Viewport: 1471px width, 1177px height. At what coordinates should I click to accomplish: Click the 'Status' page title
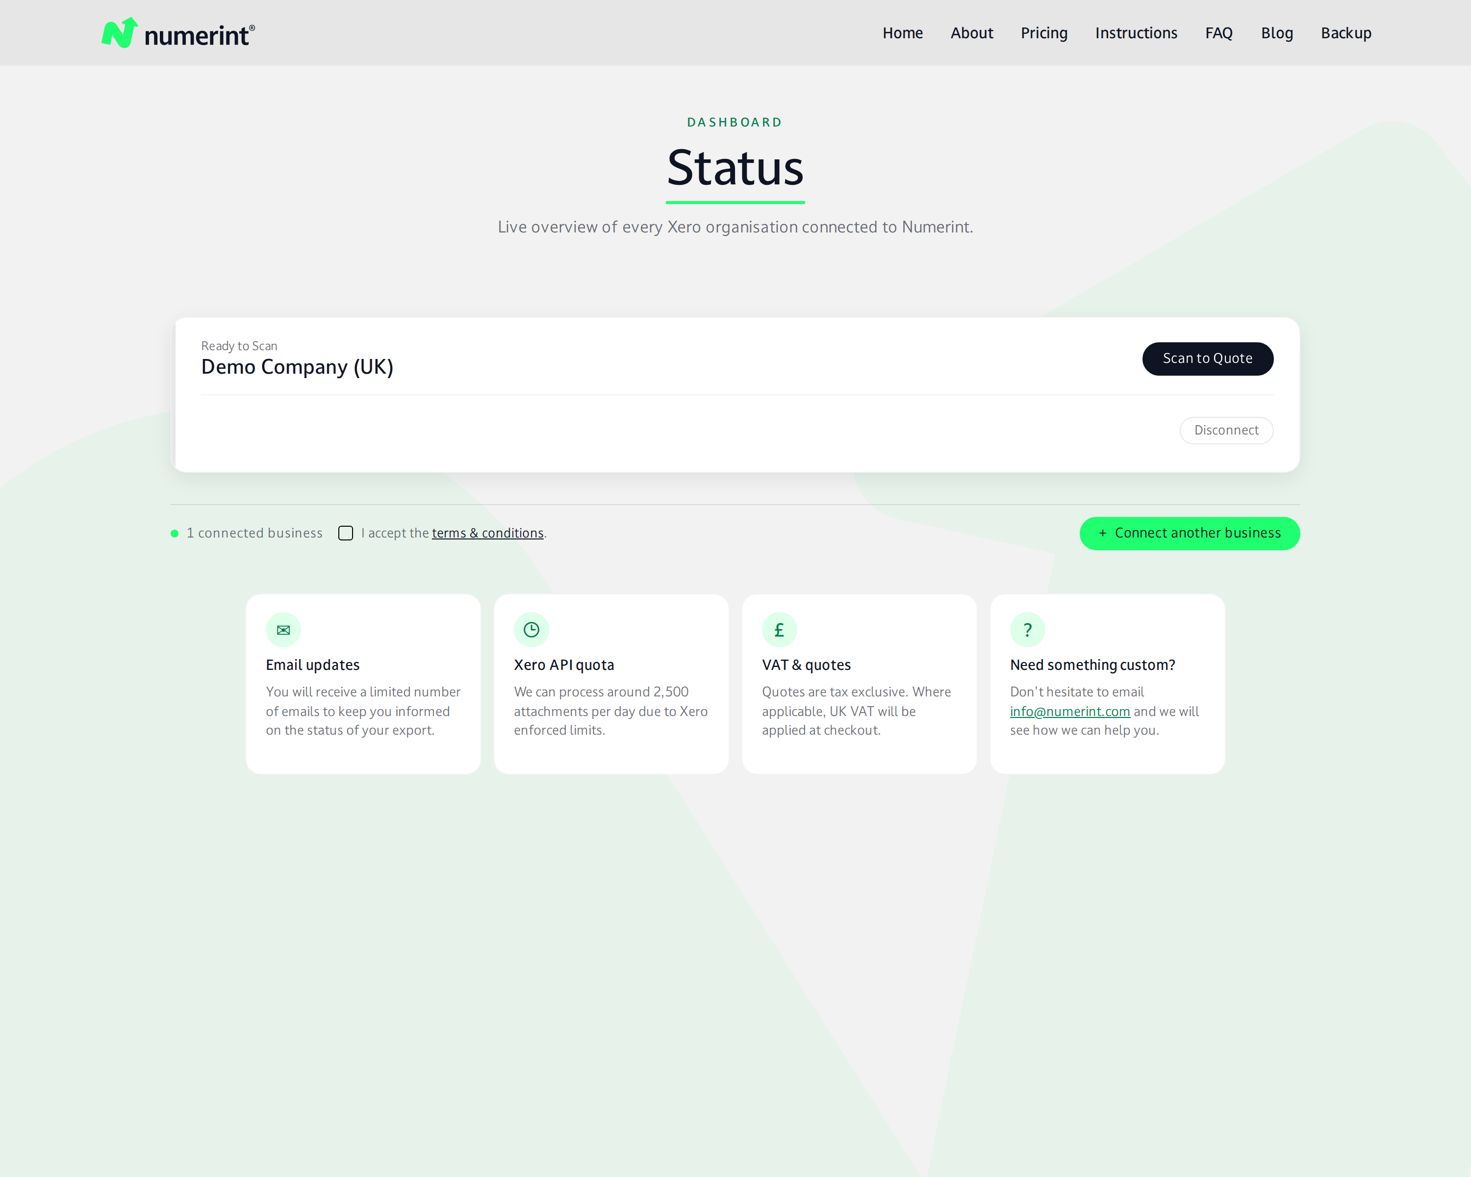[735, 168]
